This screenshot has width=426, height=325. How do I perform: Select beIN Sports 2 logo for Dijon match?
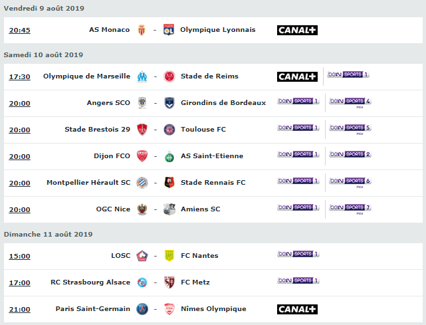pyautogui.click(x=350, y=154)
